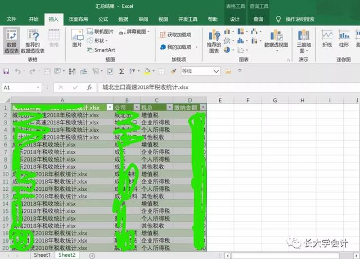Screen dimensions: 360x259
Task: Switch to the 数据 data tab
Action: pyautogui.click(x=123, y=19)
